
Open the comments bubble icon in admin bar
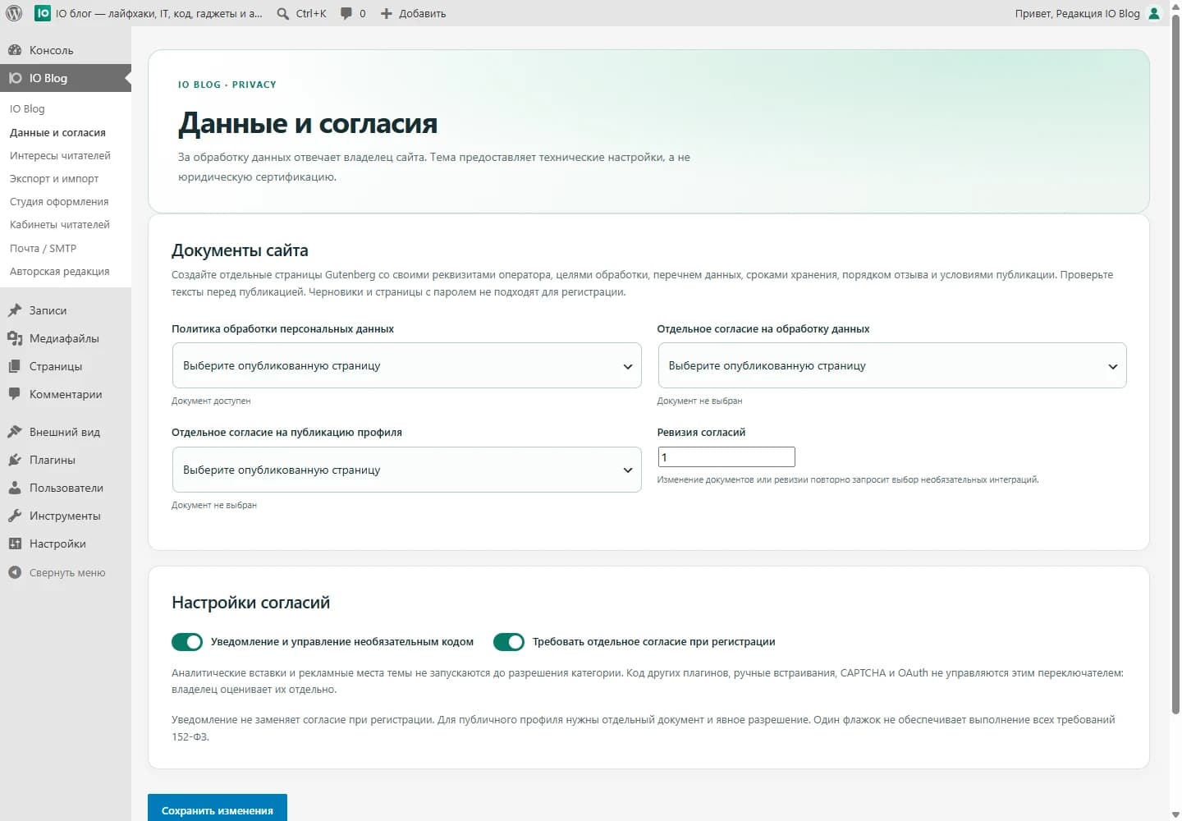346,13
